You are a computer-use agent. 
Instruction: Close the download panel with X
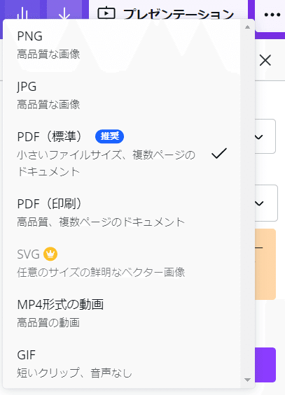(x=265, y=60)
